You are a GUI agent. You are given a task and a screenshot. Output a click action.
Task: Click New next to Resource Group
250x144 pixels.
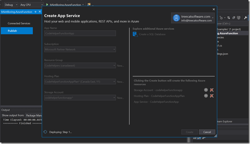coord(120,66)
